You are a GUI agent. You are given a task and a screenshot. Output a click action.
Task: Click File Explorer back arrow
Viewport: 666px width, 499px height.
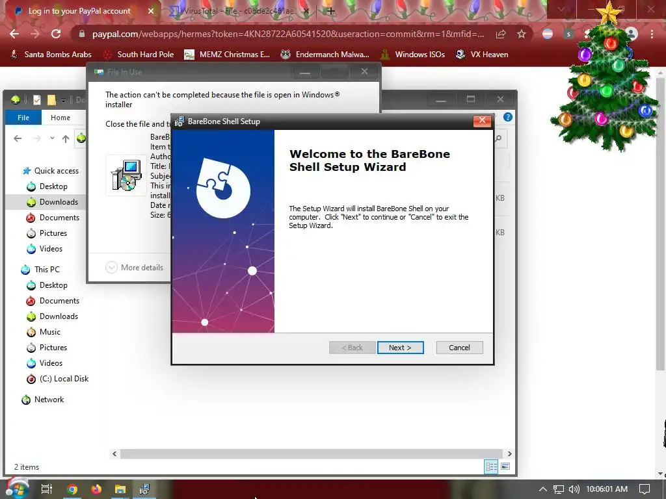pos(18,138)
